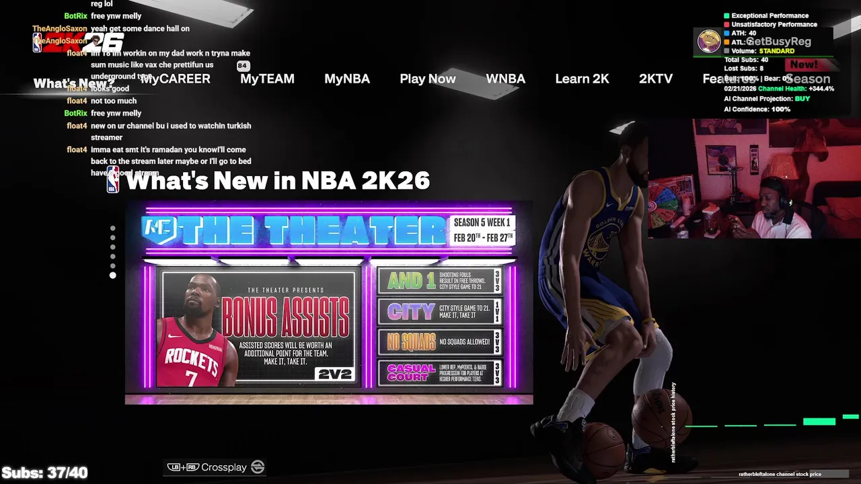
Task: Click the NBA logo beside What's New heading
Action: [x=113, y=180]
